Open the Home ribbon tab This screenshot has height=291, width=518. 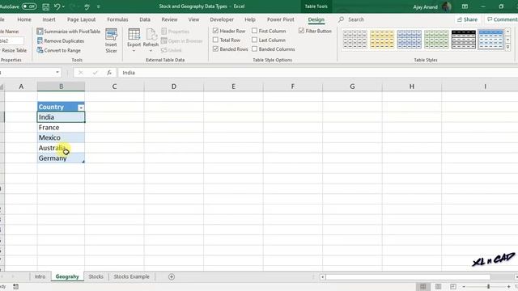pos(24,19)
